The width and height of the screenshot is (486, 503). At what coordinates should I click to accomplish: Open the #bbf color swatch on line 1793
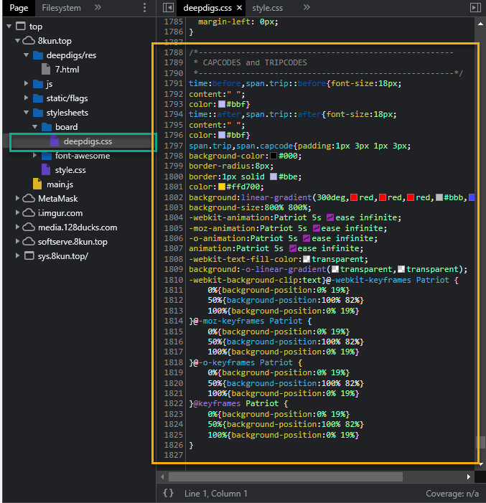point(222,104)
